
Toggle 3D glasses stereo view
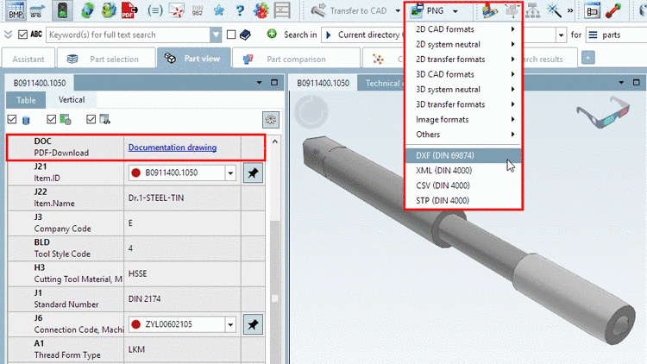603,113
